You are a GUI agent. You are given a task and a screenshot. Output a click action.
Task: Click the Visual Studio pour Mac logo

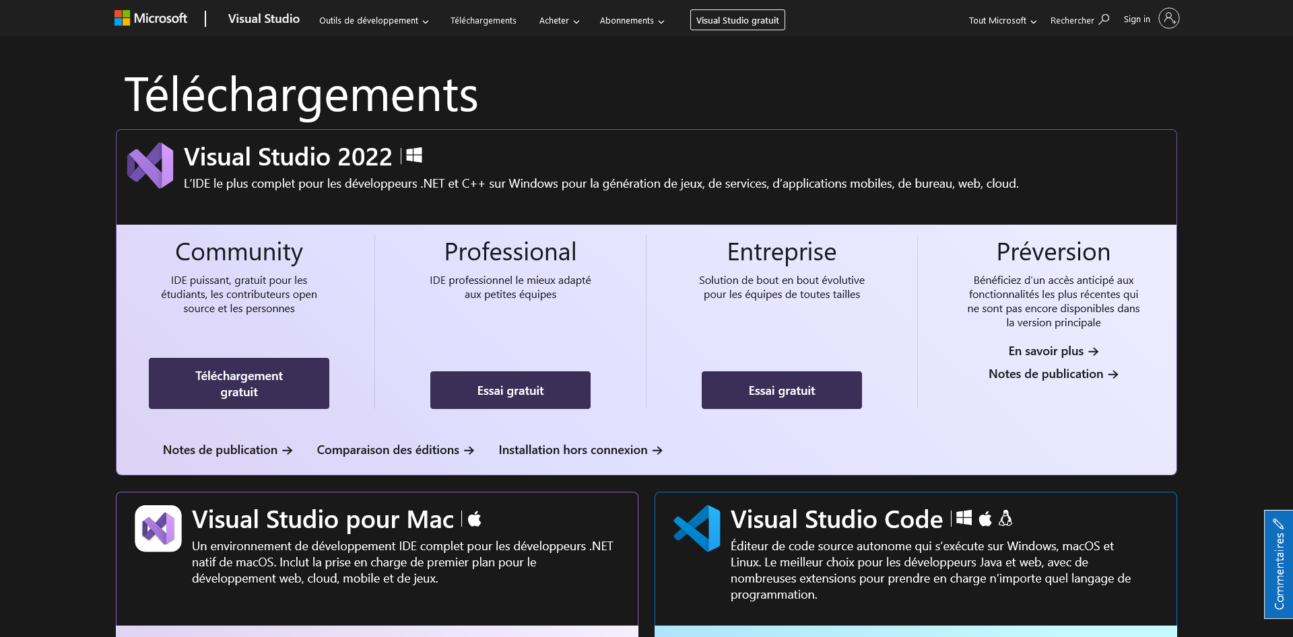[x=158, y=529]
